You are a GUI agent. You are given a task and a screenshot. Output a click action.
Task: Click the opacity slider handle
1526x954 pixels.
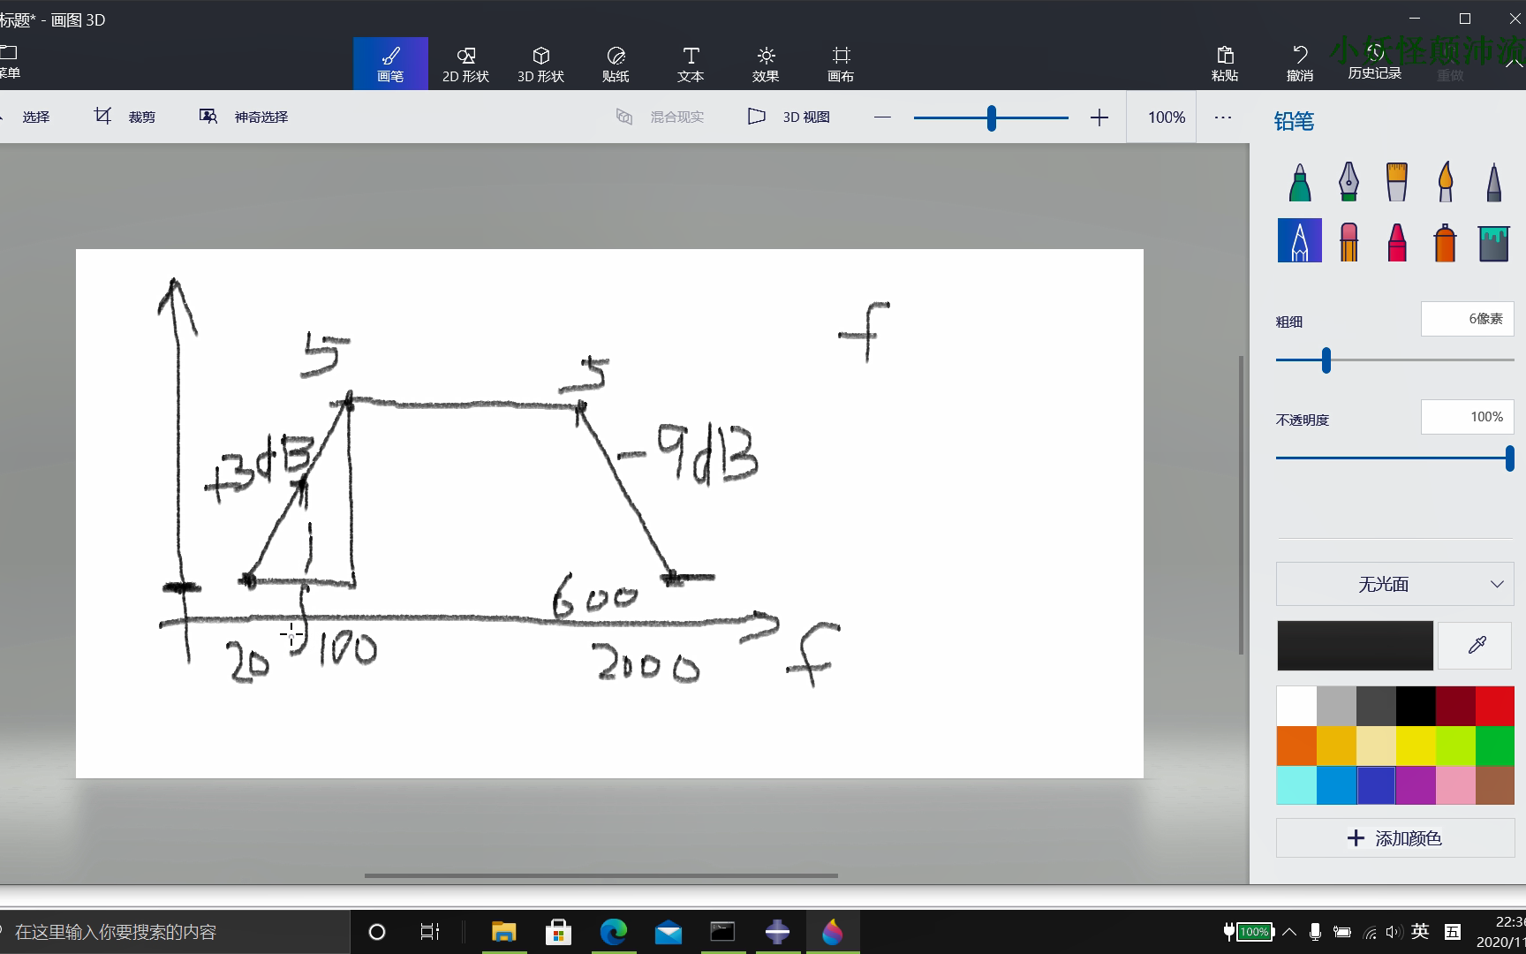(x=1510, y=458)
